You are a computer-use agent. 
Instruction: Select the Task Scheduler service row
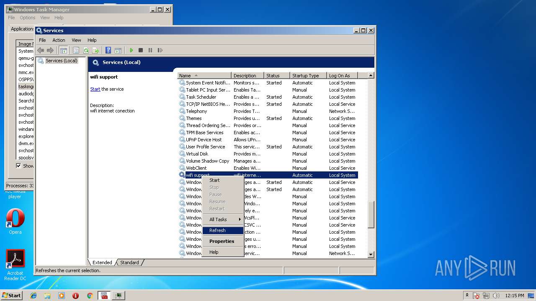pyautogui.click(x=268, y=97)
